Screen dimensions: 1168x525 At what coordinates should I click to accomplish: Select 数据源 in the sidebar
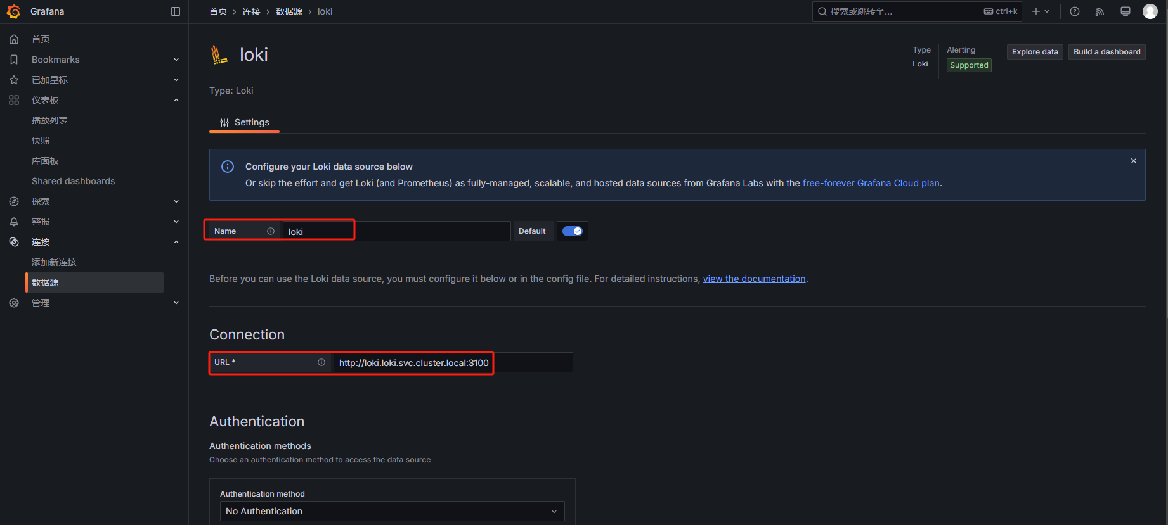pos(94,282)
